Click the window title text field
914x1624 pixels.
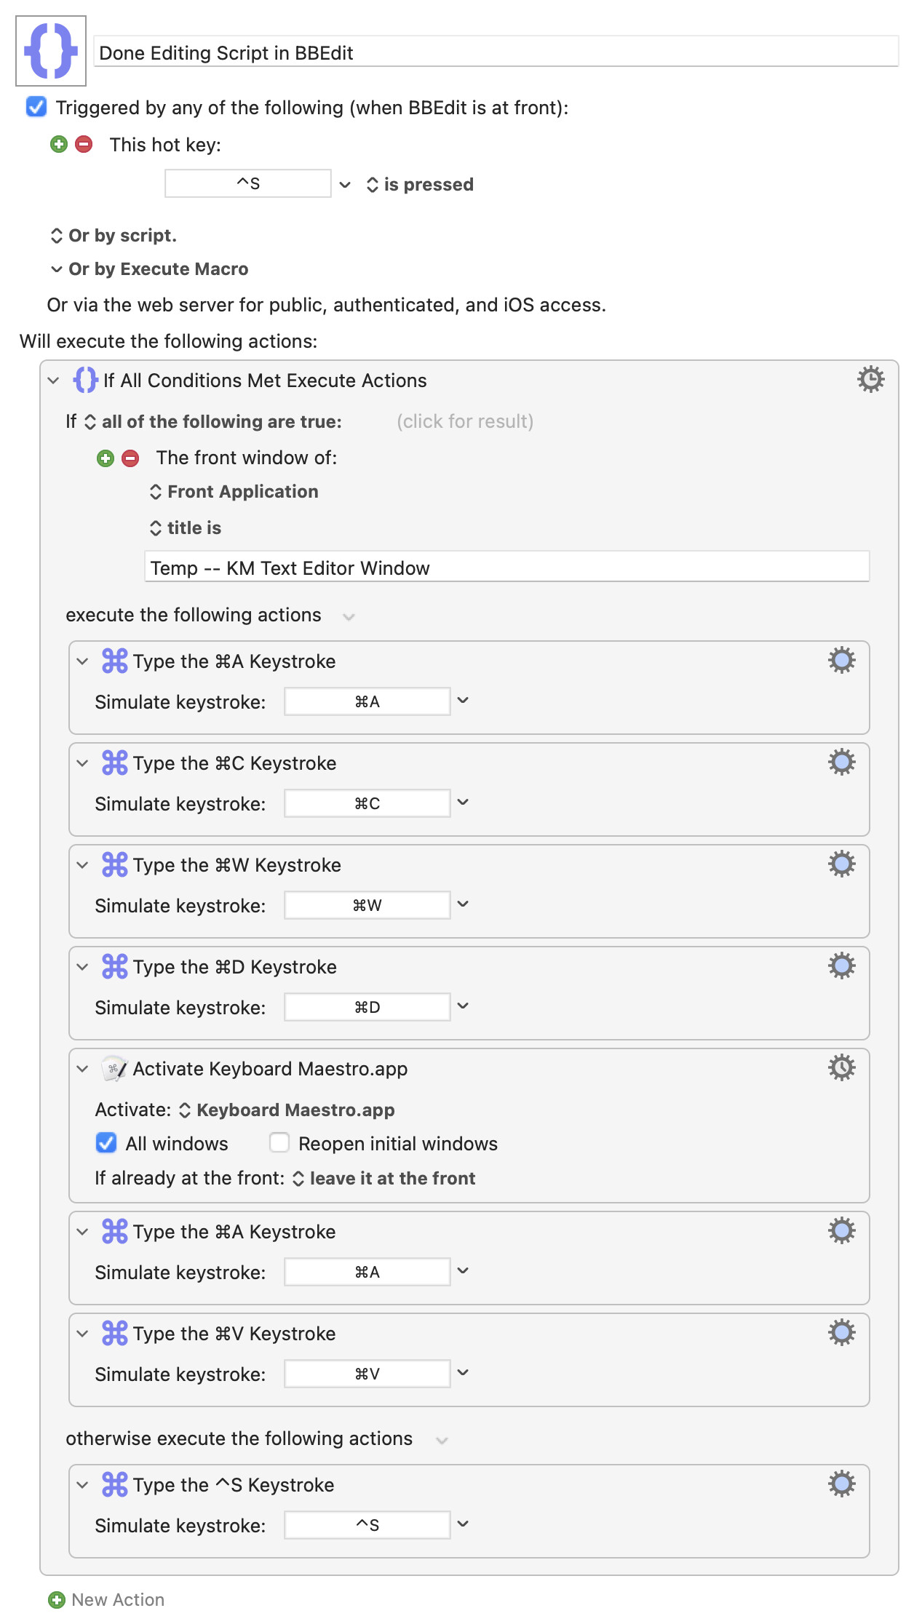(506, 568)
